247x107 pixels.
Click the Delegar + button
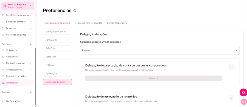coord(154,78)
